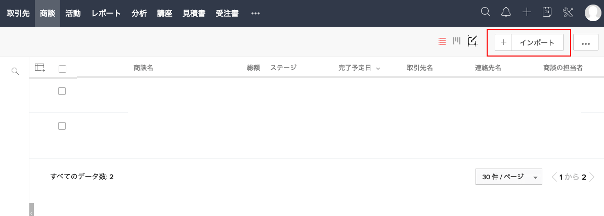Go to the next page arrow

(592, 177)
